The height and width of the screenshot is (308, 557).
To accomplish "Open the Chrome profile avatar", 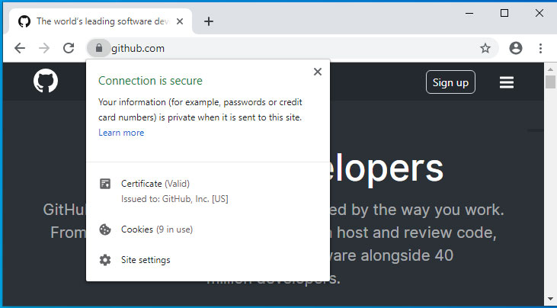I will [x=516, y=48].
